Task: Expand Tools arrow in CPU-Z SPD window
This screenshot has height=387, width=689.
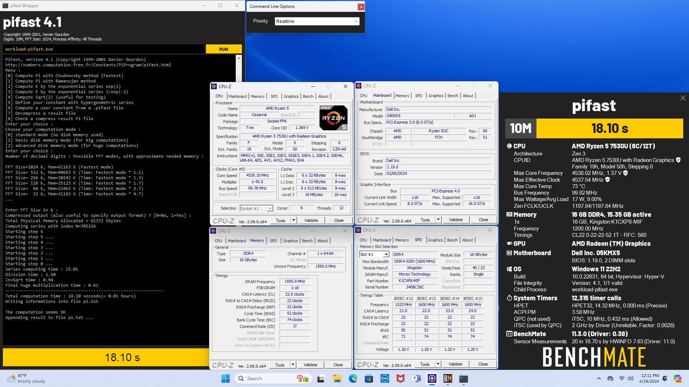Action: point(438,364)
